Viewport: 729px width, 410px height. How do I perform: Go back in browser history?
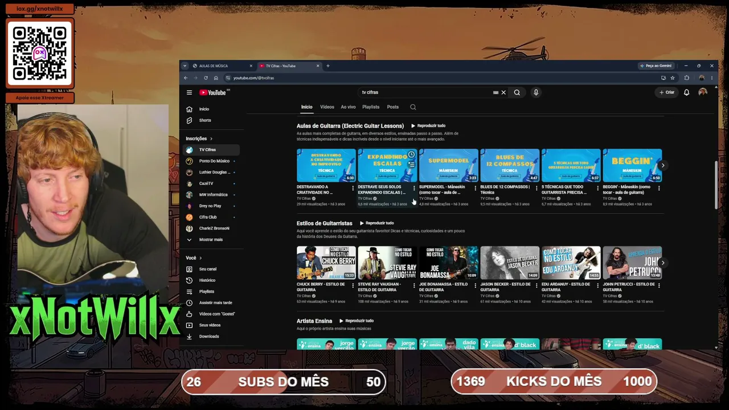coord(185,78)
